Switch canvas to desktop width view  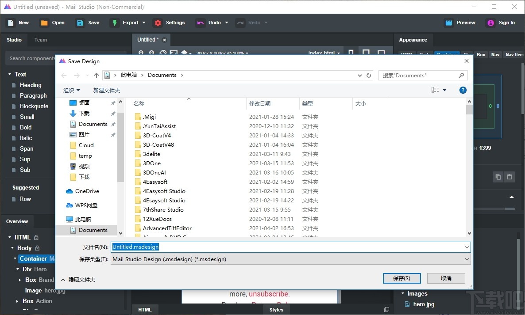click(x=382, y=53)
